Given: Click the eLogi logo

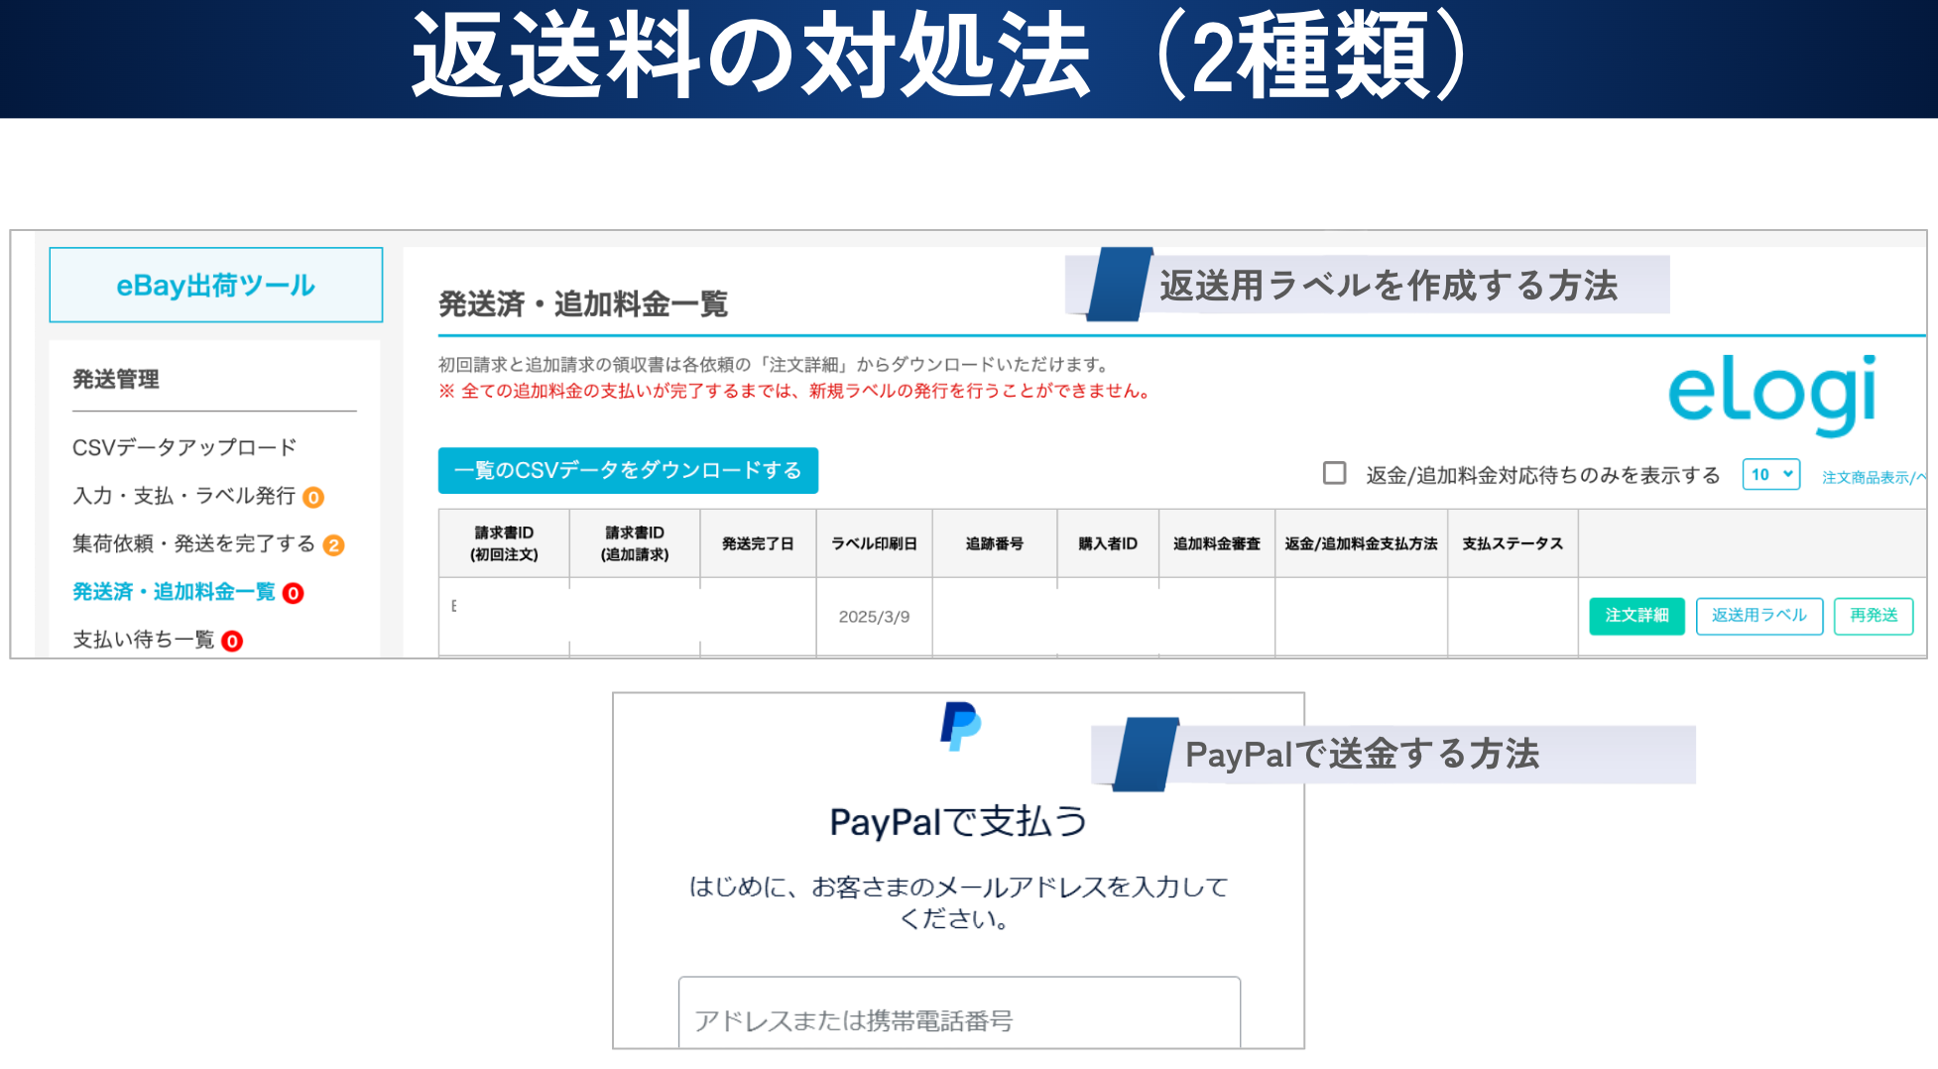Looking at the screenshot, I should [x=1771, y=394].
